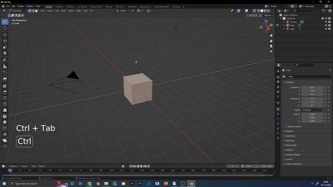Screen dimensions: 333x187
Task: Switch to the Modeling workspace tab
Action: pos(59,7)
